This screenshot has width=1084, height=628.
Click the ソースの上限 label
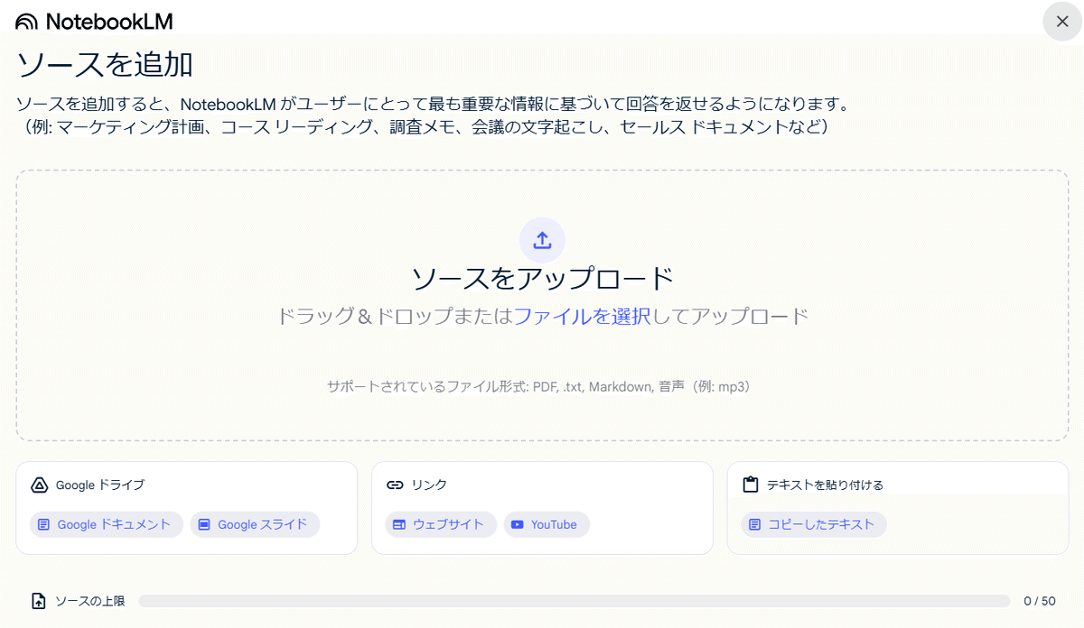click(90, 601)
